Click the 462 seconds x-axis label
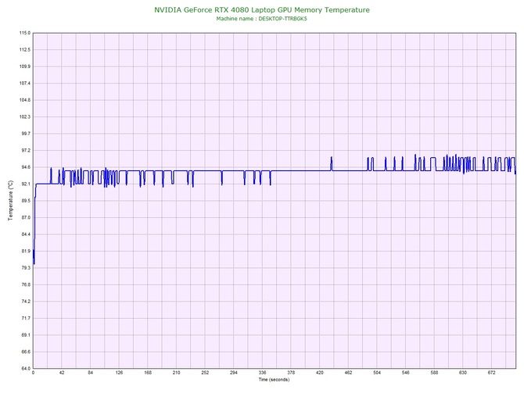The height and width of the screenshot is (393, 524). [348, 373]
